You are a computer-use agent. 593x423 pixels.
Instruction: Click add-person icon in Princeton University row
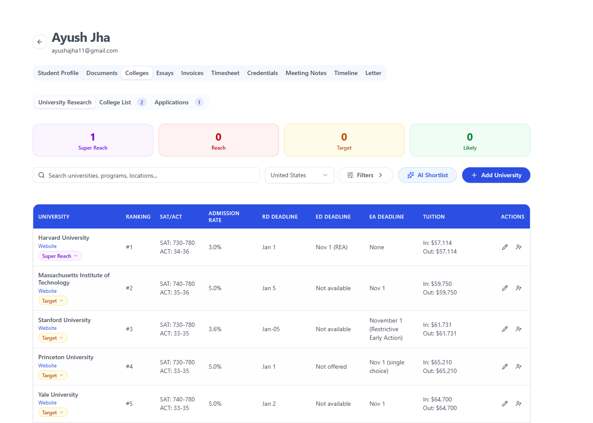(x=519, y=367)
